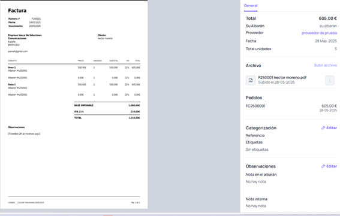Click the Factura PDF preview page

[74, 105]
